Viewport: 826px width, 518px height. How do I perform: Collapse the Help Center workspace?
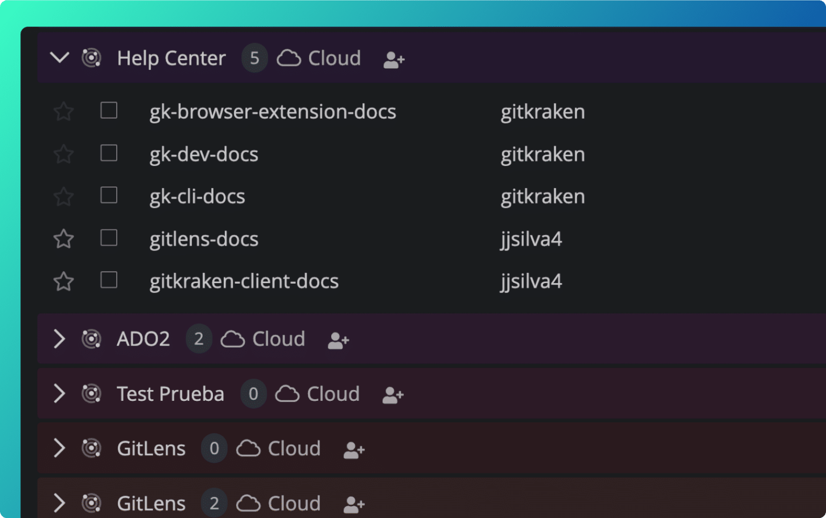click(60, 58)
